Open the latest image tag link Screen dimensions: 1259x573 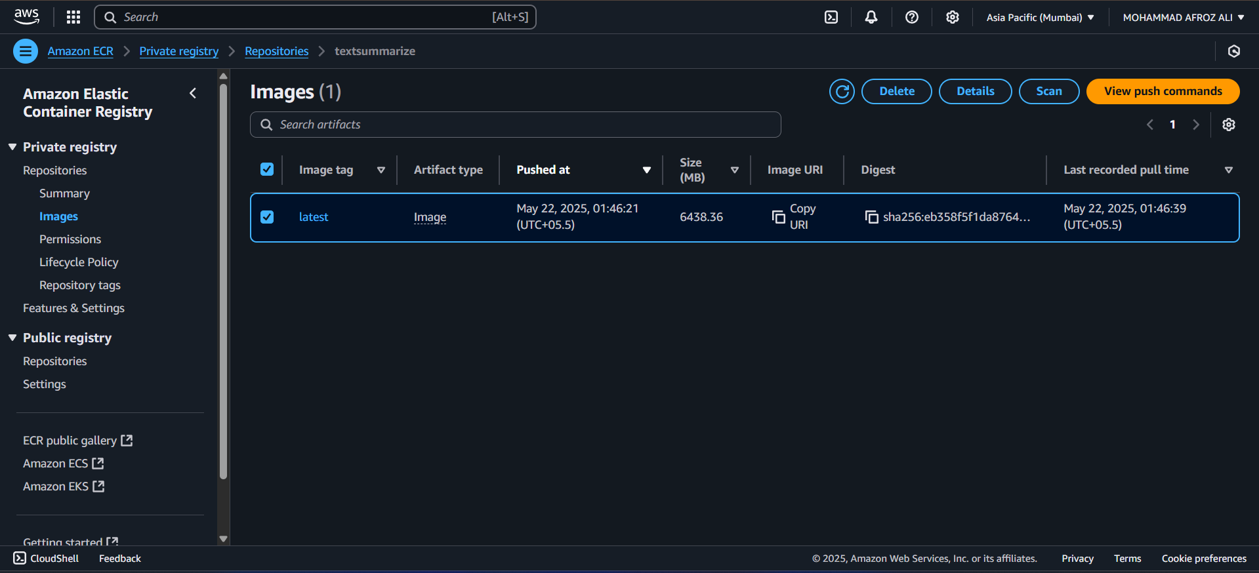click(x=314, y=217)
